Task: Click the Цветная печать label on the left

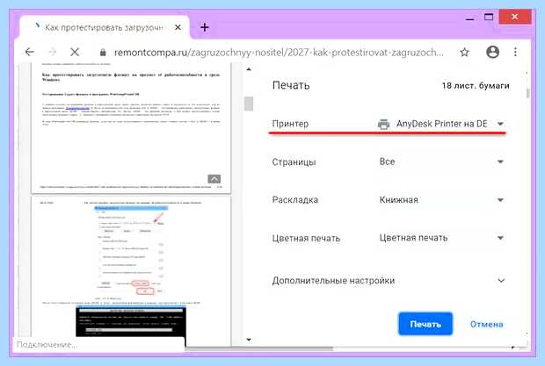Action: click(306, 239)
